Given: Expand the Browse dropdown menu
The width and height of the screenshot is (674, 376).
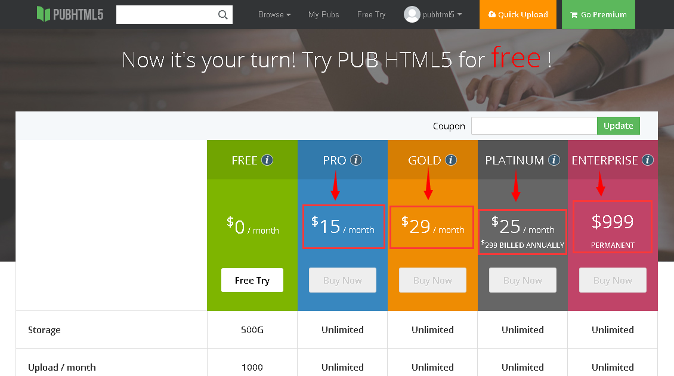Looking at the screenshot, I should coord(274,14).
